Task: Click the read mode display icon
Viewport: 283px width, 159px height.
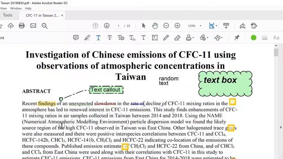Action: (226, 26)
